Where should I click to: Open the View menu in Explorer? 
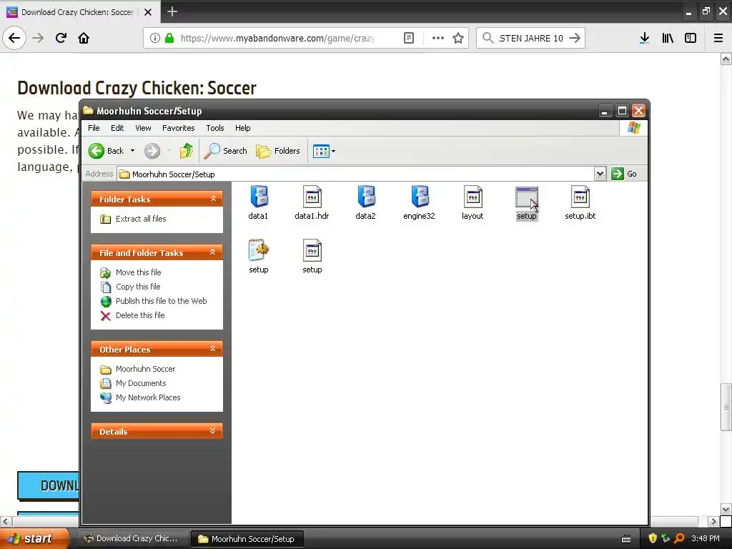143,128
